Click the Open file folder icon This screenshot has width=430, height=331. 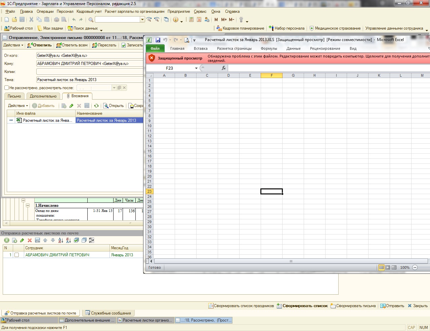14,20
